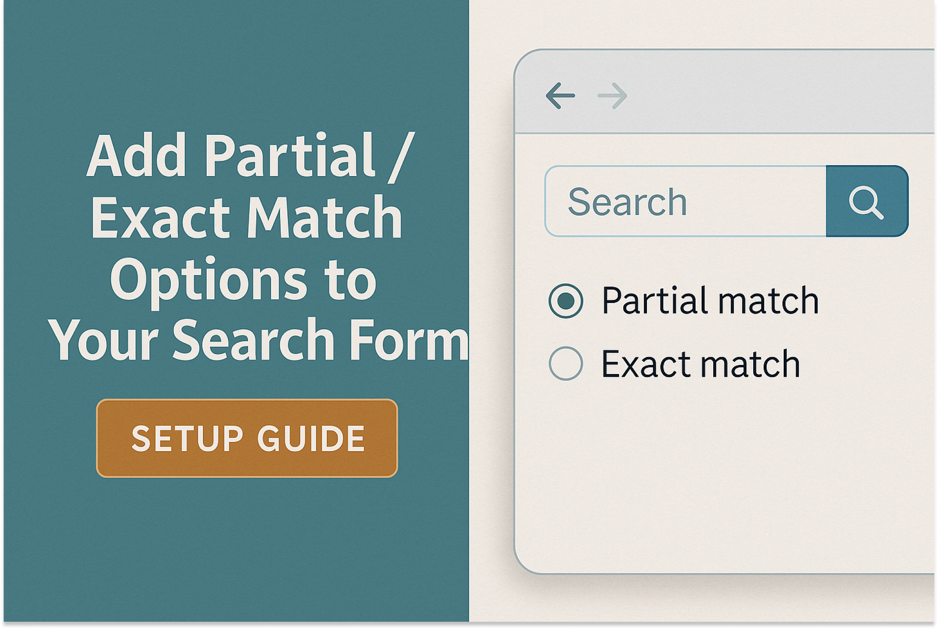Viewport: 938px width, 629px height.
Task: Click beige background above the browser window
Action: pyautogui.click(x=699, y=24)
